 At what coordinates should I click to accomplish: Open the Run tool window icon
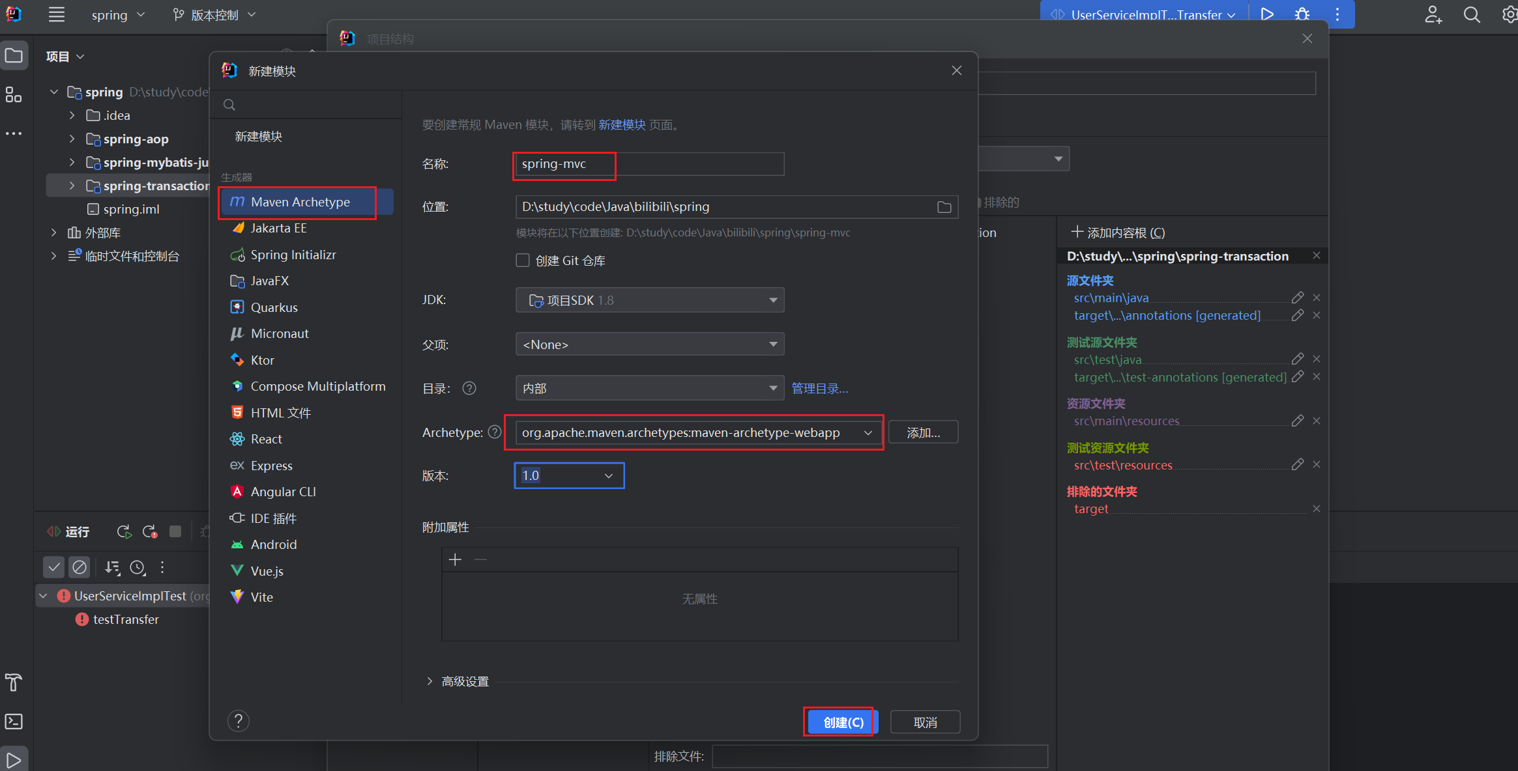pyautogui.click(x=14, y=759)
